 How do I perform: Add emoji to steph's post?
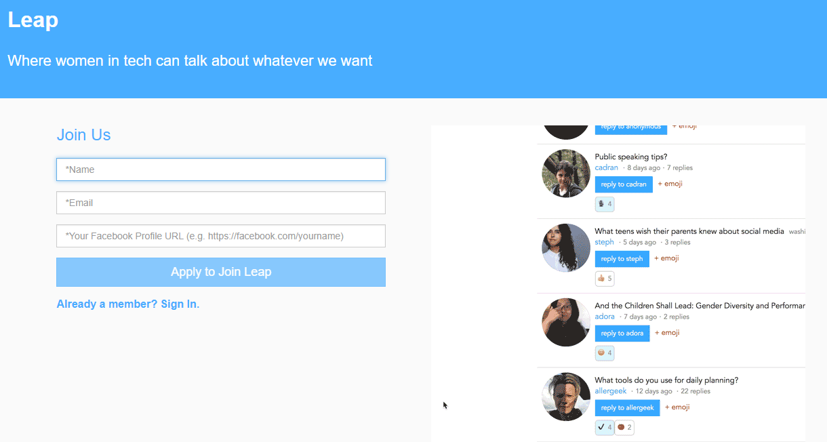666,258
